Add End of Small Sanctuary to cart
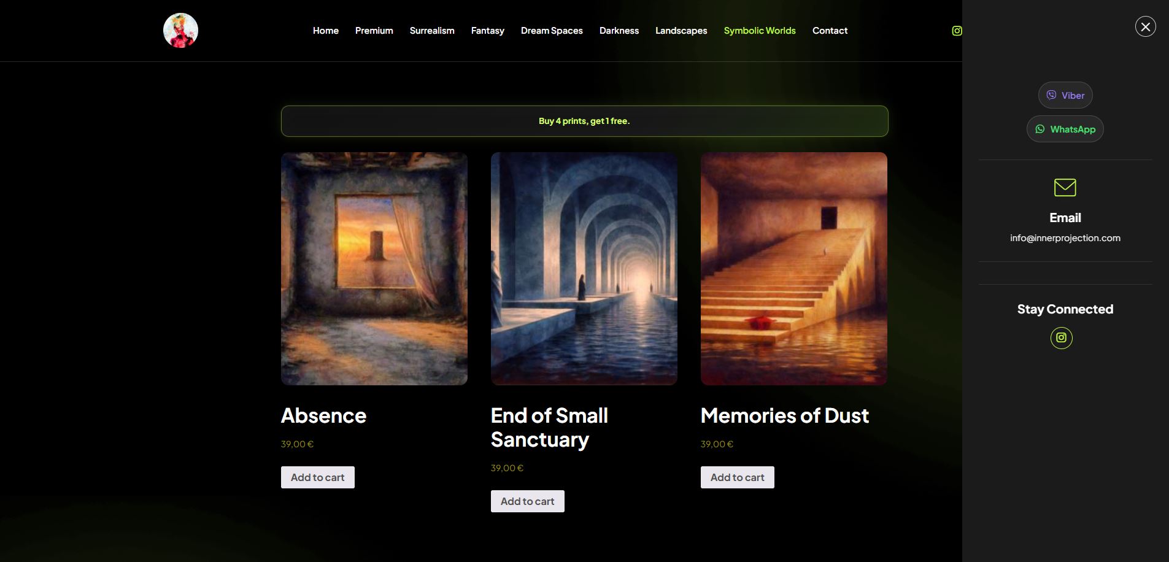The height and width of the screenshot is (562, 1169). [x=527, y=501]
